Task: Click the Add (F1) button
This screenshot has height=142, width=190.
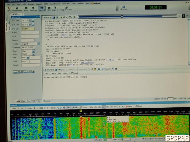Action: [17, 72]
